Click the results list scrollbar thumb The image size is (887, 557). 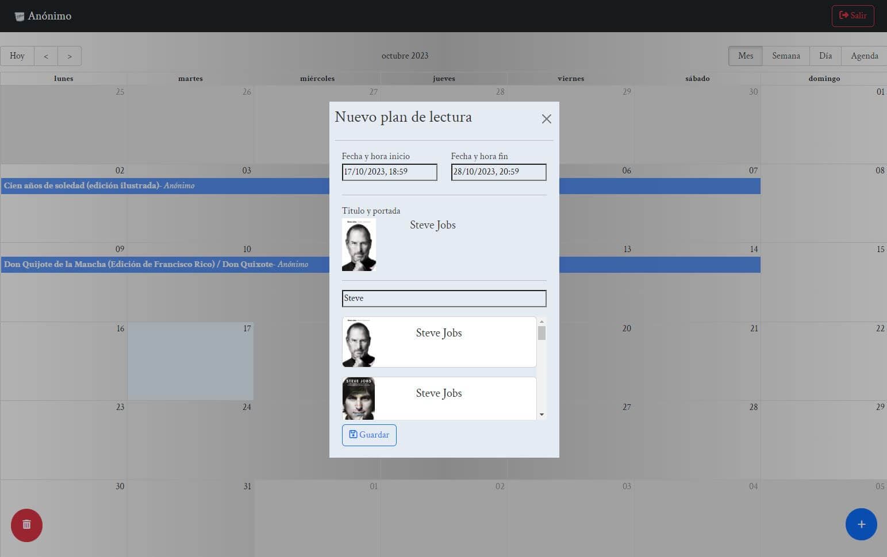(x=542, y=333)
